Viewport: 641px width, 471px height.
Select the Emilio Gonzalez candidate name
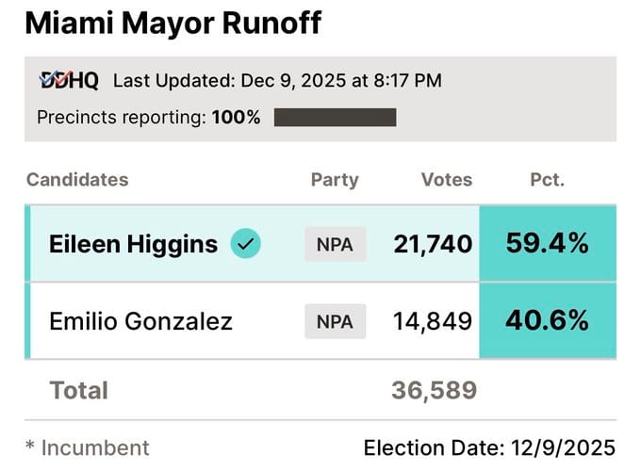click(140, 321)
